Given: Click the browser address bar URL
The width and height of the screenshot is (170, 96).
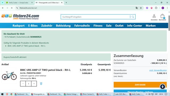Looking at the screenshot, I should click(28, 8).
